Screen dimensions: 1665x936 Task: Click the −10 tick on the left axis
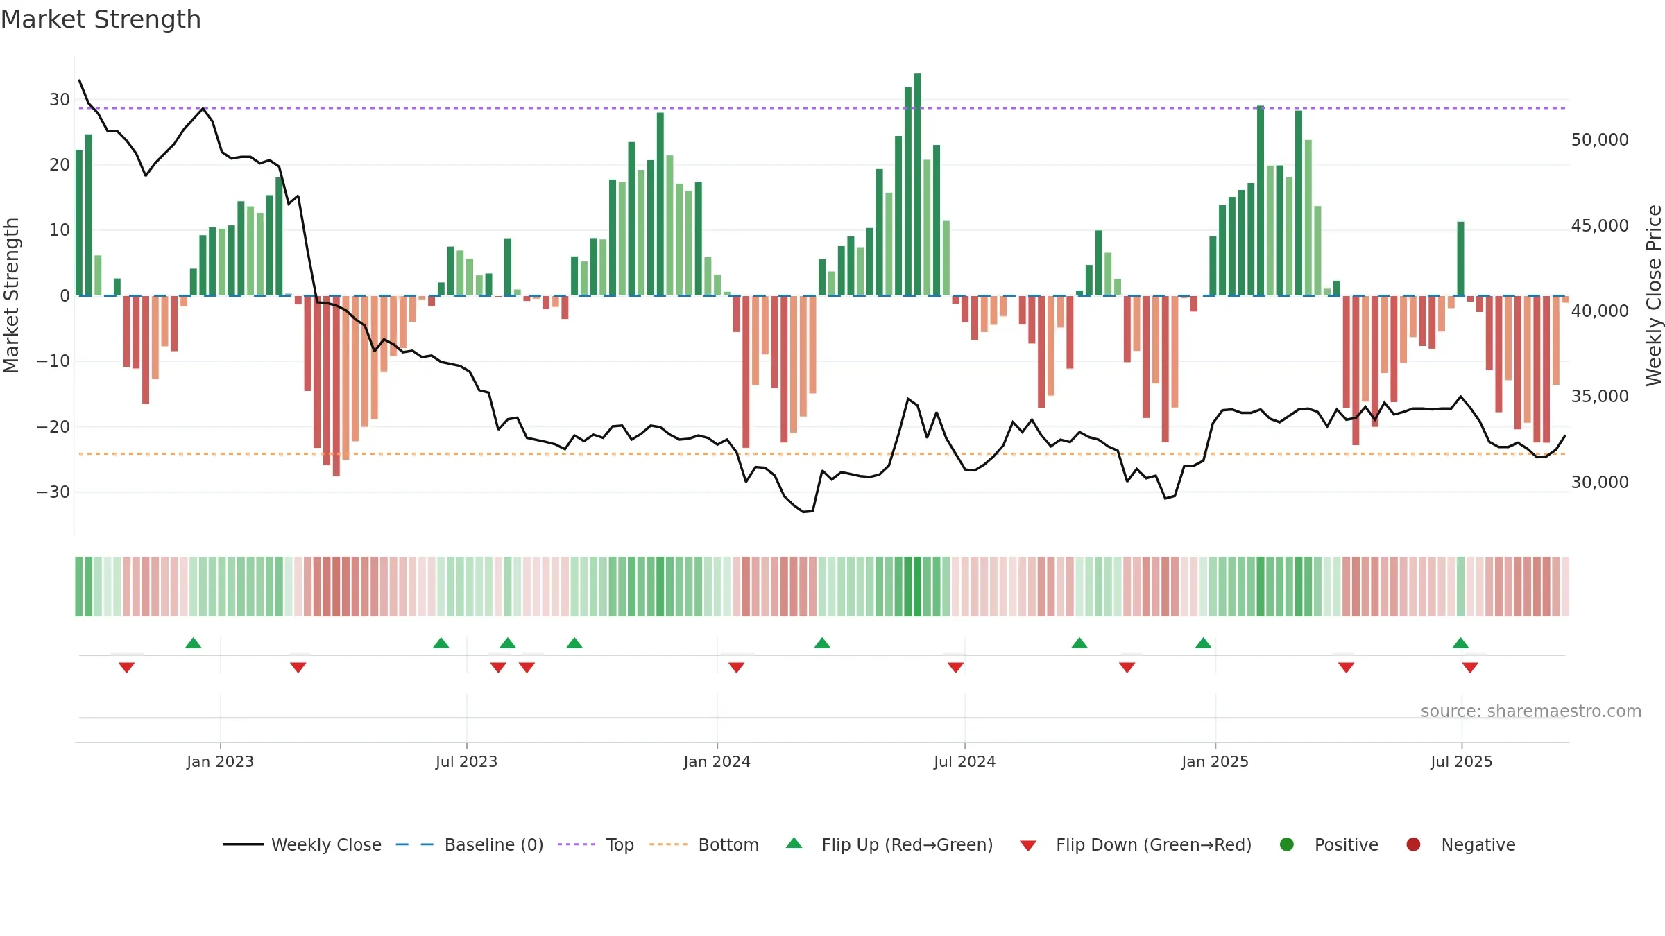click(53, 361)
